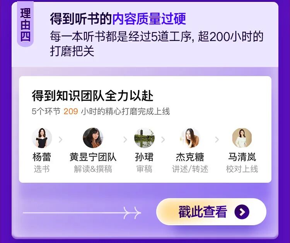
Task: Open 杨蕾's avatar photo
Action: (x=42, y=138)
